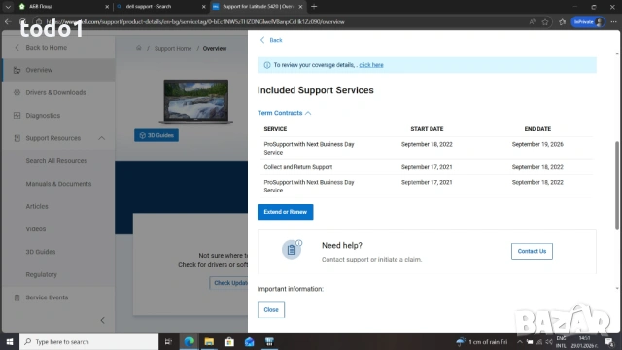Image resolution: width=622 pixels, height=350 pixels.
Task: Open Back to Home in sidebar
Action: tap(41, 48)
